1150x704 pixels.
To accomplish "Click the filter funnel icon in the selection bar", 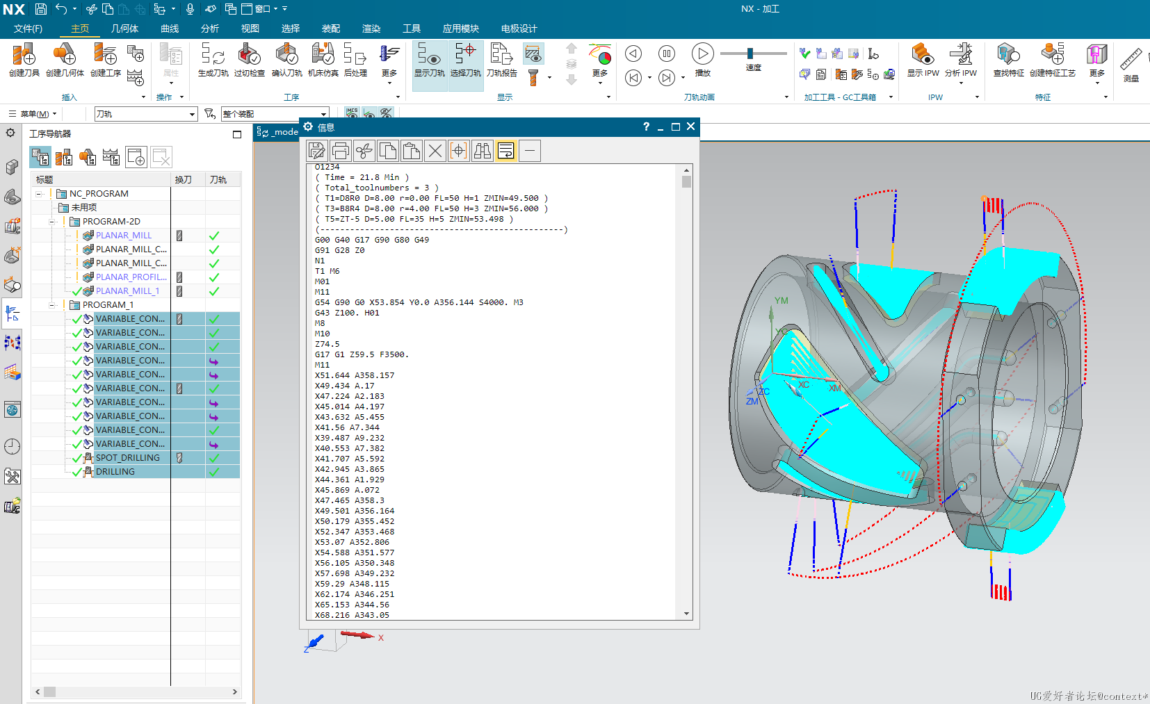I will [x=210, y=113].
